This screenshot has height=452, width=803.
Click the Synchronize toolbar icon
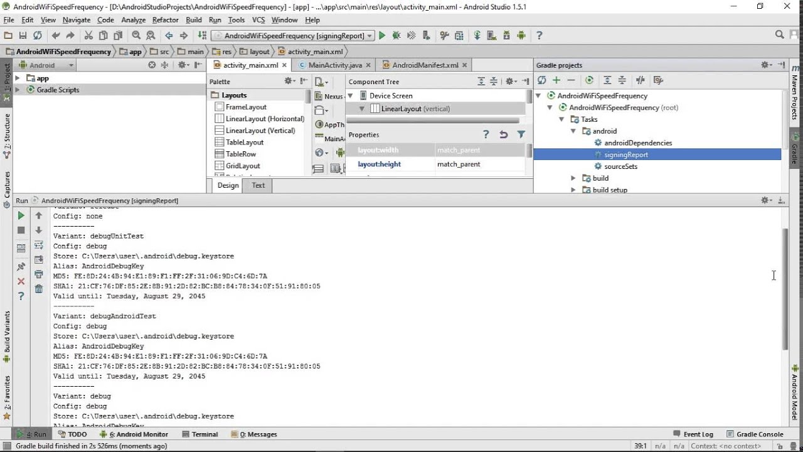point(38,36)
